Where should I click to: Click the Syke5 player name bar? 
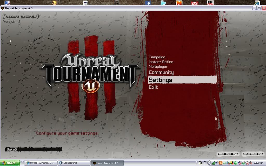click(34, 149)
